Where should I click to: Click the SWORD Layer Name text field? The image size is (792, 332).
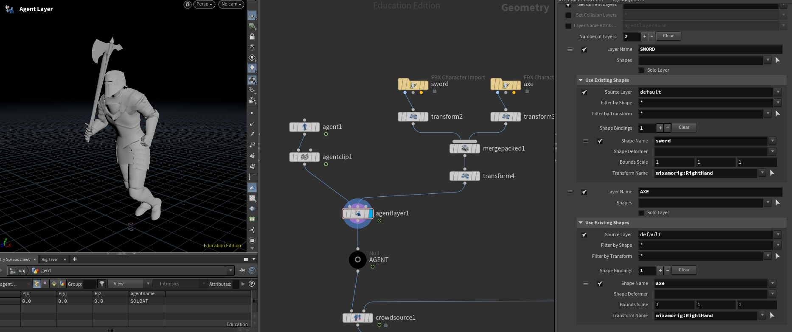click(x=710, y=50)
